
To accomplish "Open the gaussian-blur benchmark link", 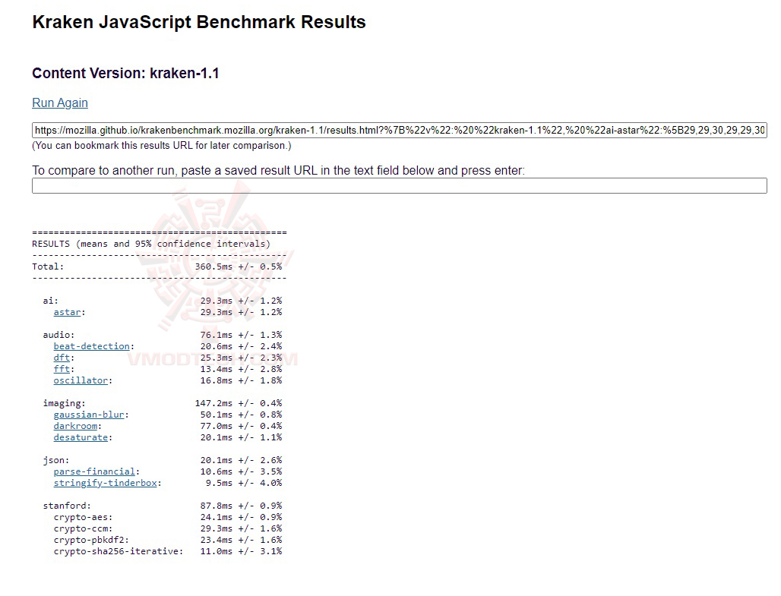I will click(x=89, y=415).
